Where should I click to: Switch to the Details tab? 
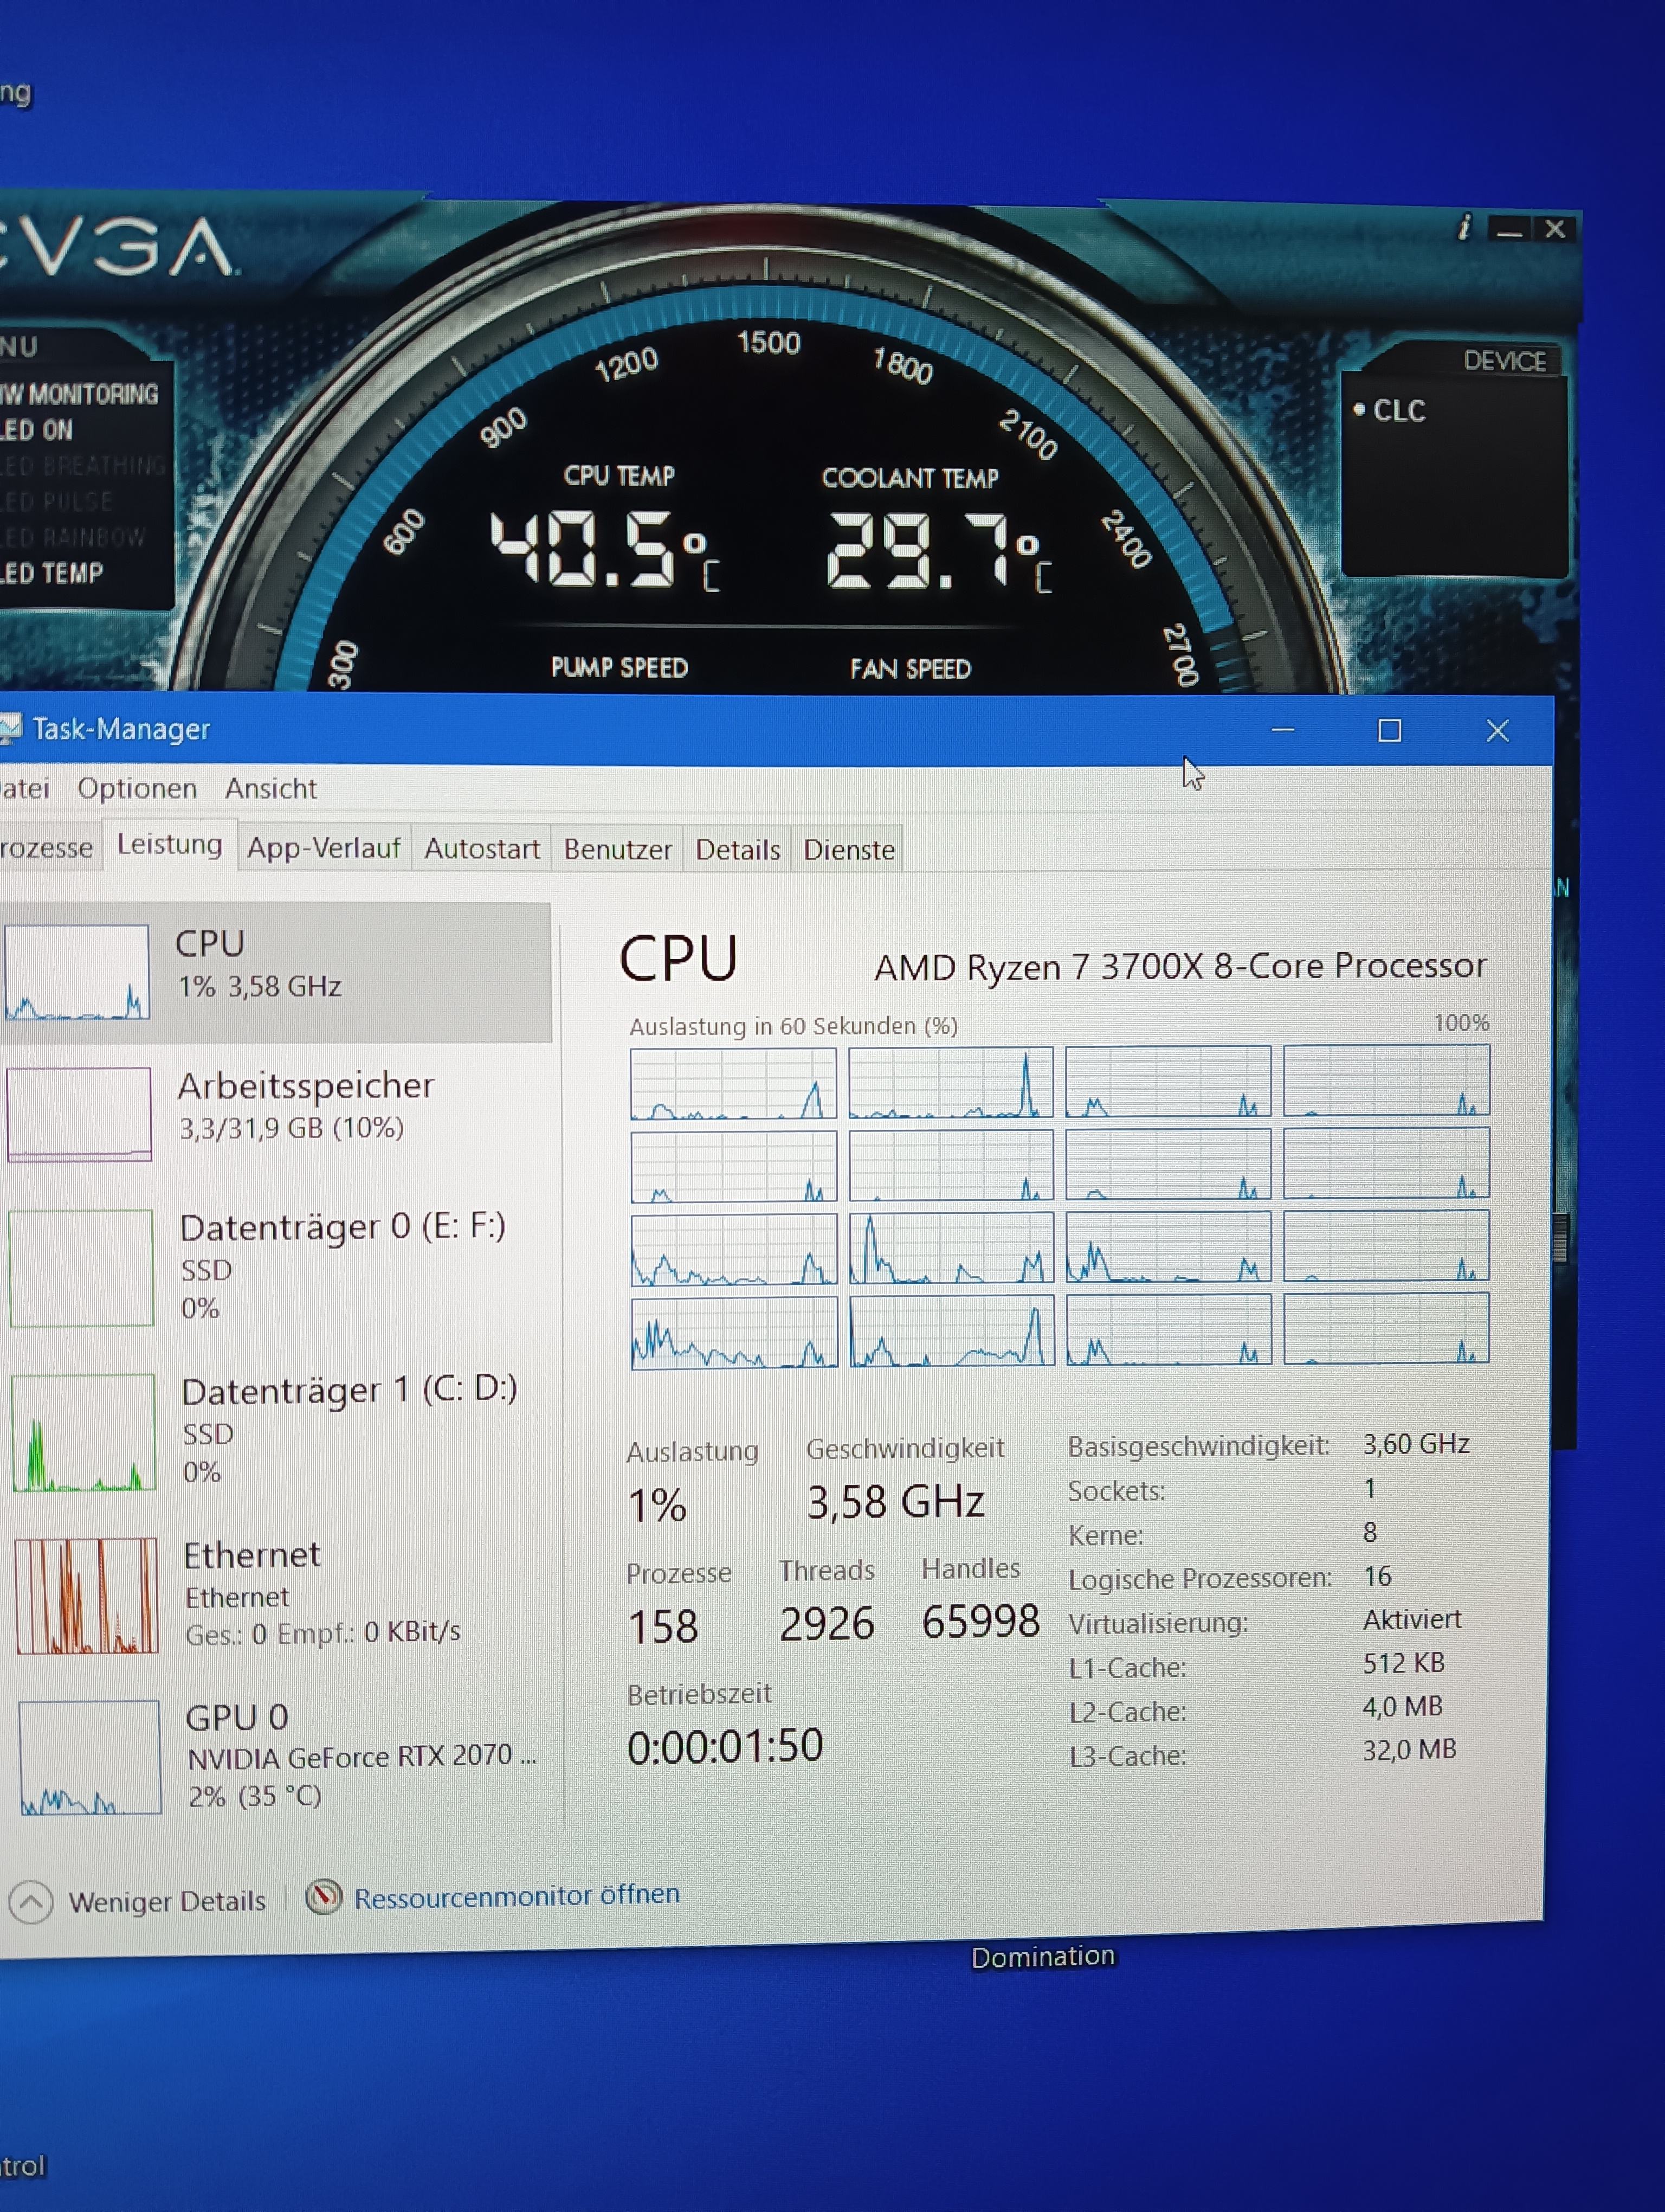pyautogui.click(x=738, y=850)
